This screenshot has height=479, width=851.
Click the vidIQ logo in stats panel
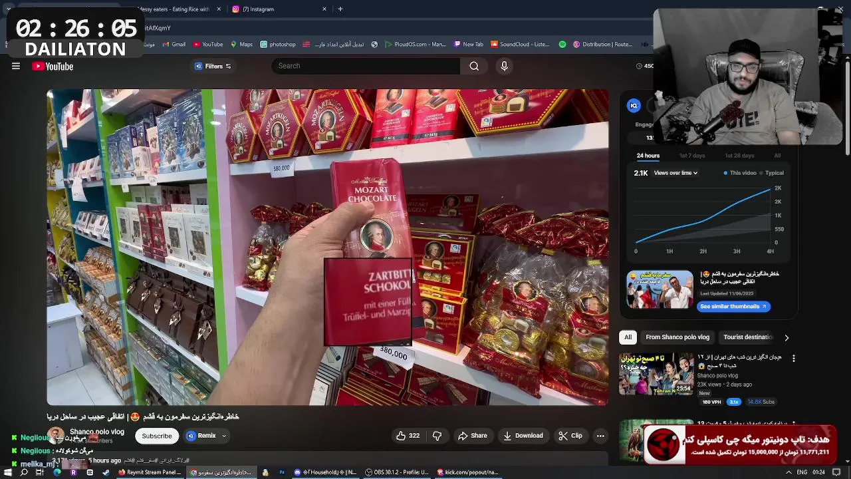pyautogui.click(x=634, y=106)
